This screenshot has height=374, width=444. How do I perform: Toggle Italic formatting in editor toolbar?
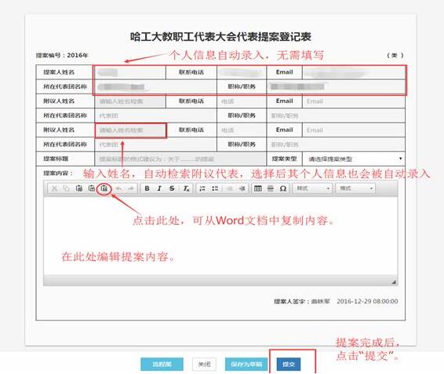coord(159,189)
